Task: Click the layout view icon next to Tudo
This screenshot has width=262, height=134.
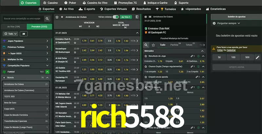Action: tap(24, 34)
